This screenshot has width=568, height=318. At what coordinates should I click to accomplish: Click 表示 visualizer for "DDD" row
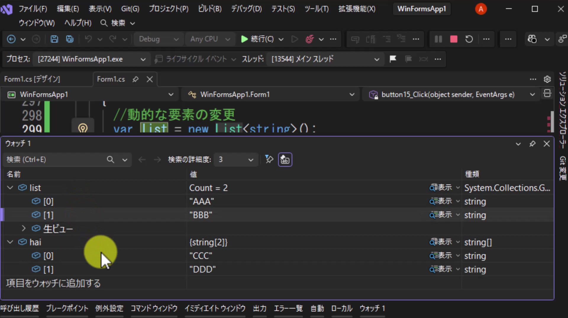[441, 269]
